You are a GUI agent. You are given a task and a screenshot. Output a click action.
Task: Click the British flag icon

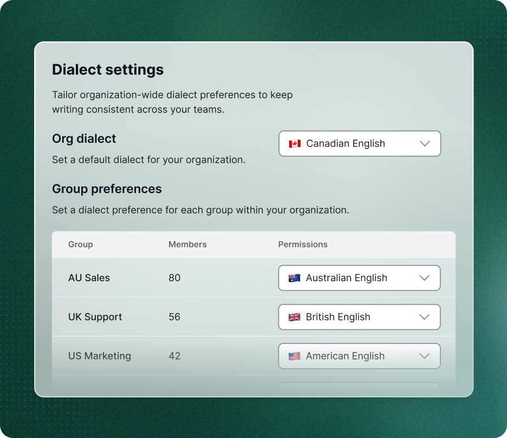tap(294, 317)
